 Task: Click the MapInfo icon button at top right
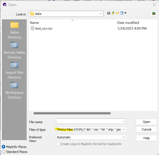pos(154,13)
